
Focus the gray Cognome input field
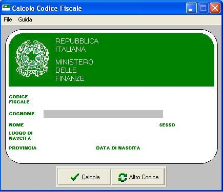(x=103, y=114)
